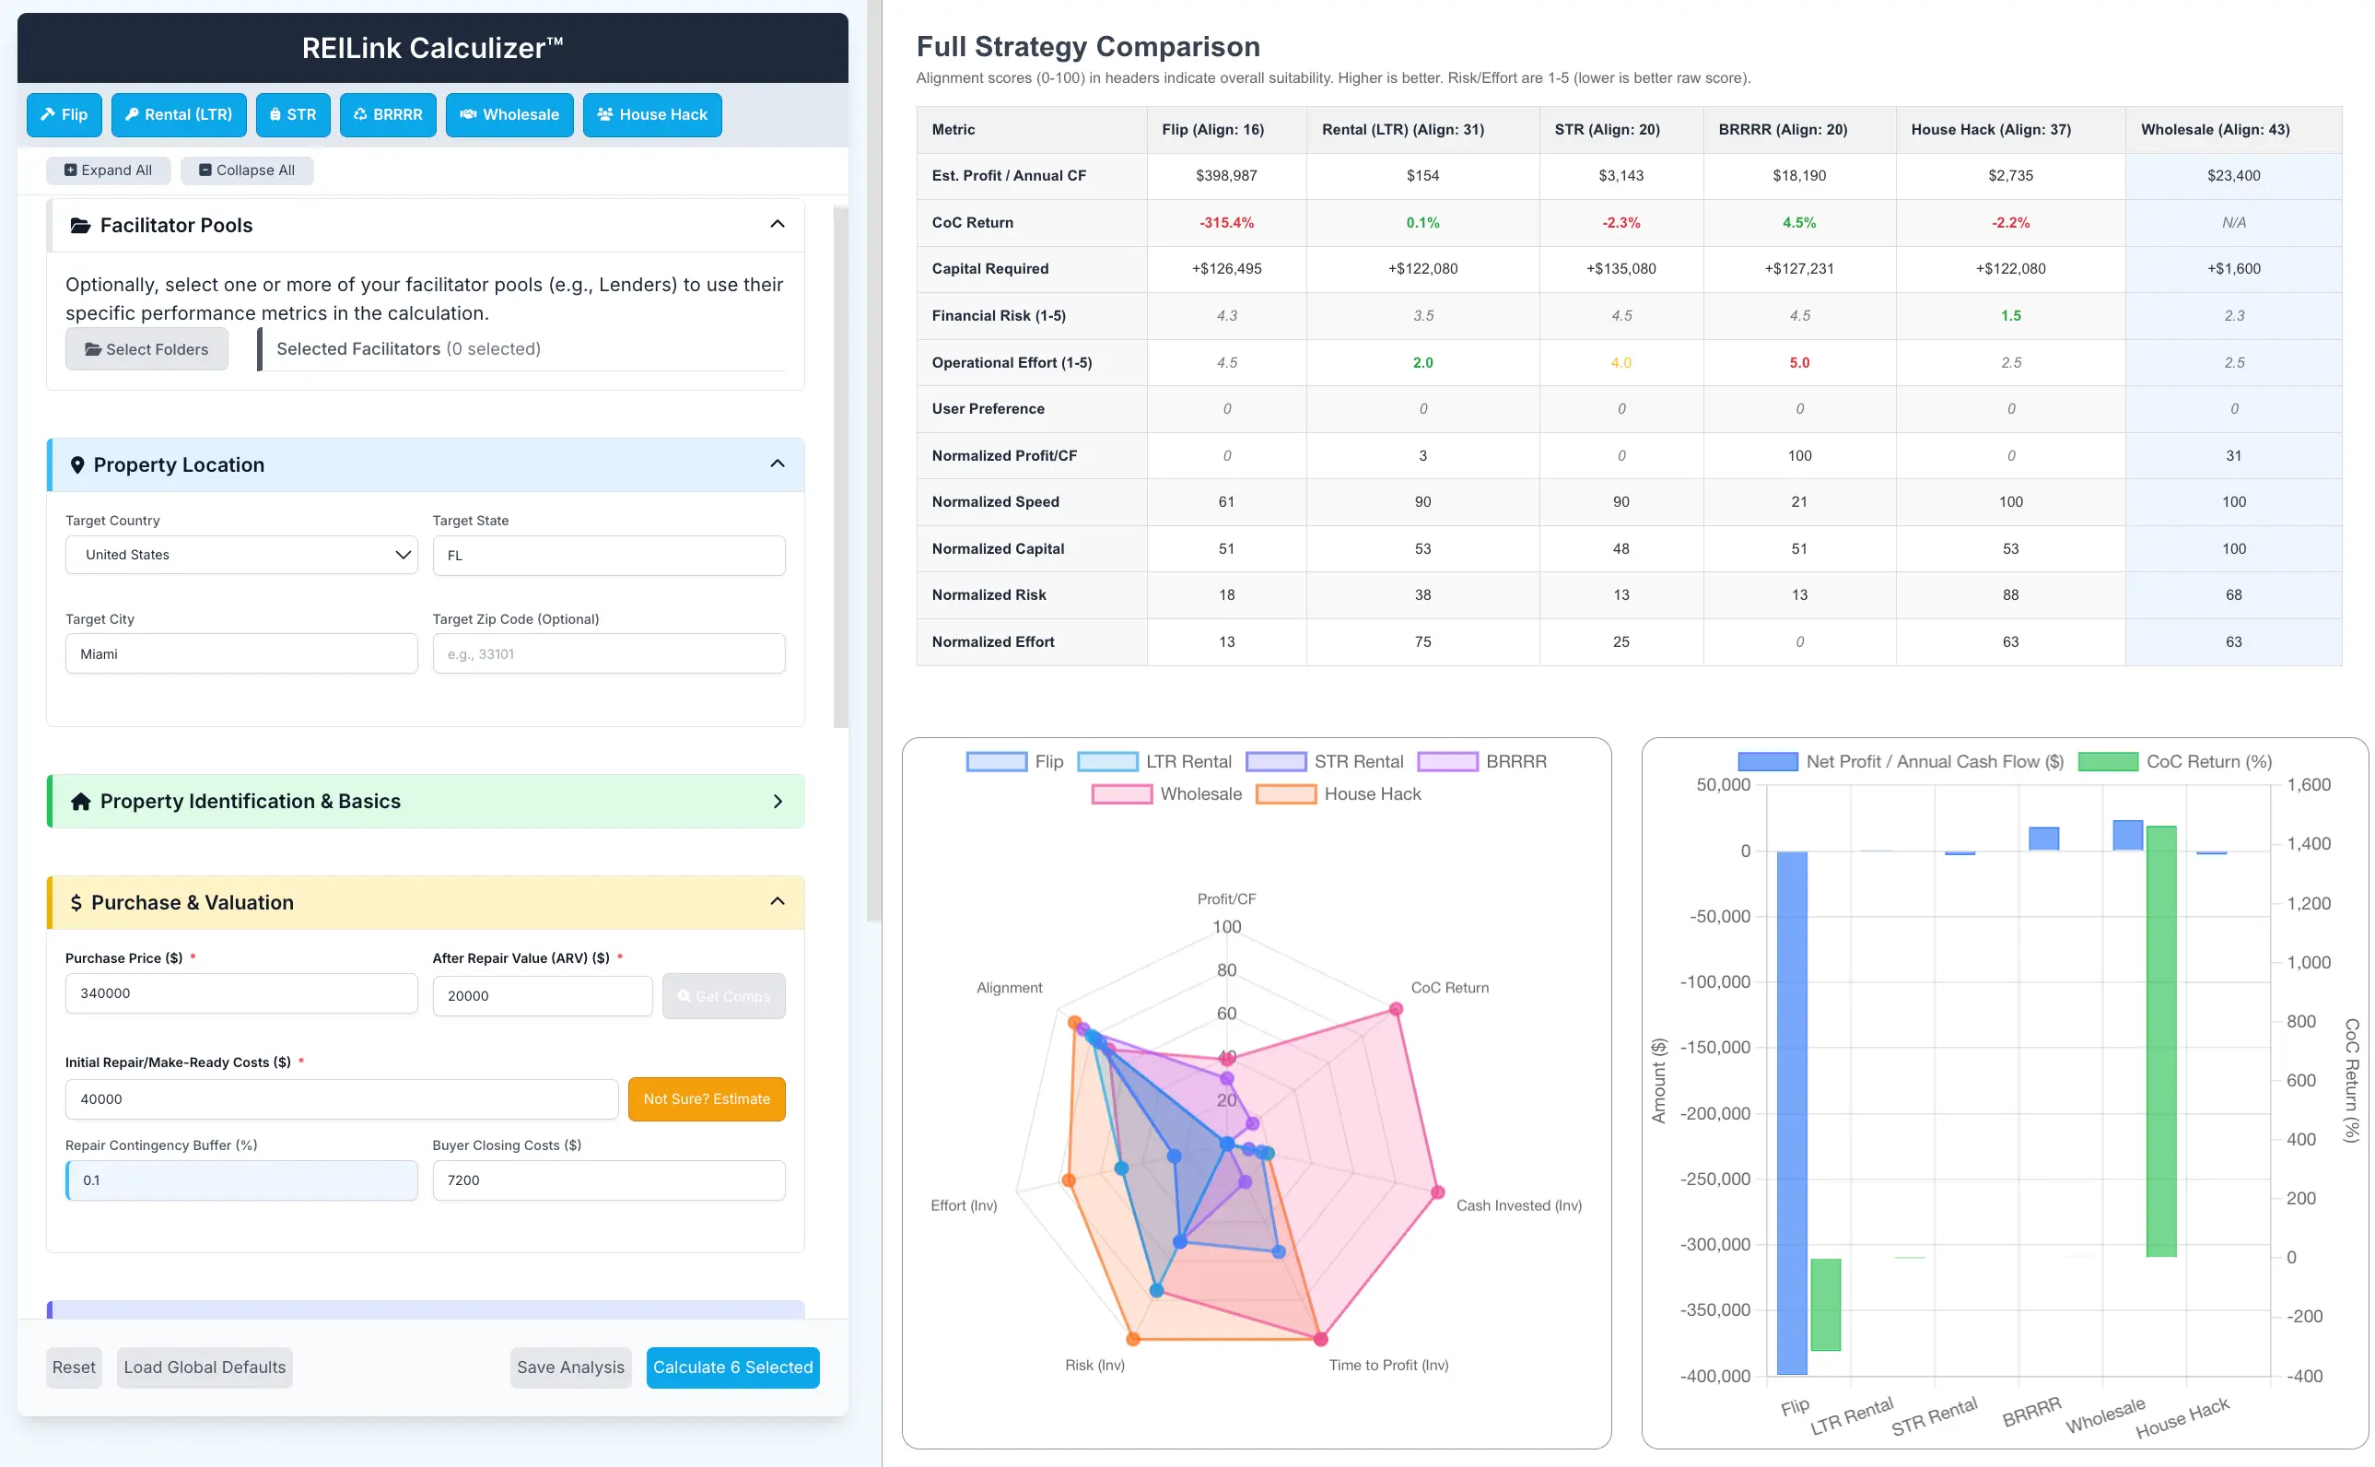The height and width of the screenshot is (1467, 2375).
Task: Collapse the Facilitator Pools section
Action: [x=777, y=225]
